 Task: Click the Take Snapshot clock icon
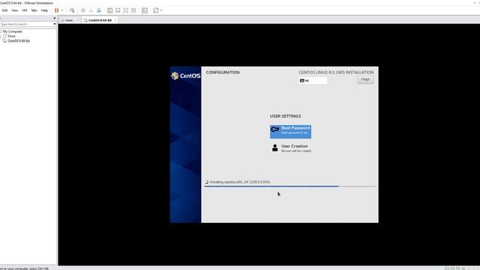(83, 10)
